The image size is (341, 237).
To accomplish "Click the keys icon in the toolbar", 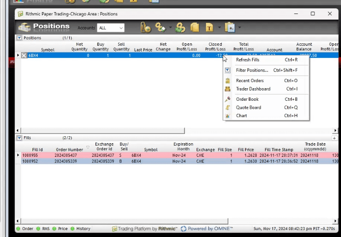I will (161, 28).
